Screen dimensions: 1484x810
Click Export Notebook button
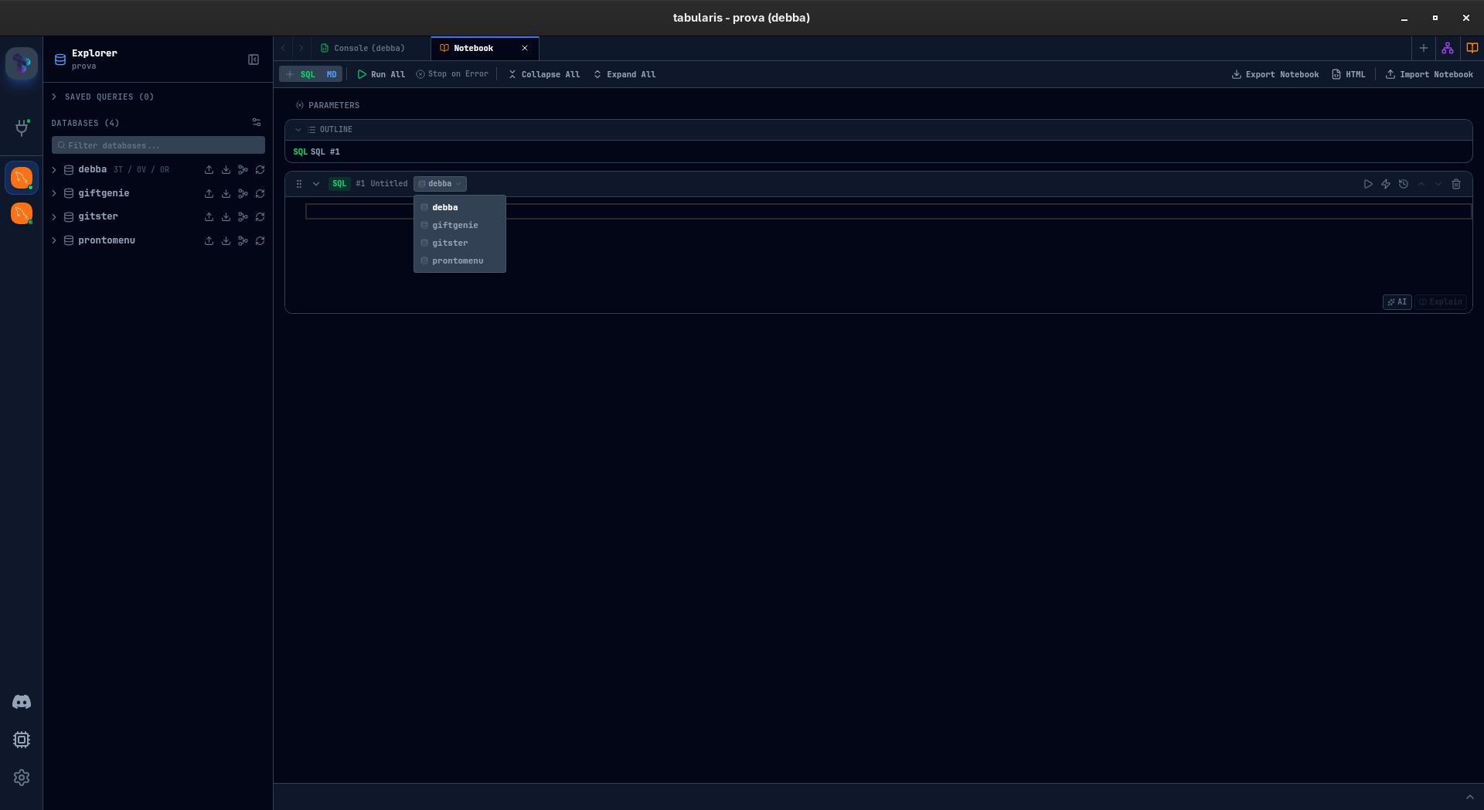[1275, 74]
